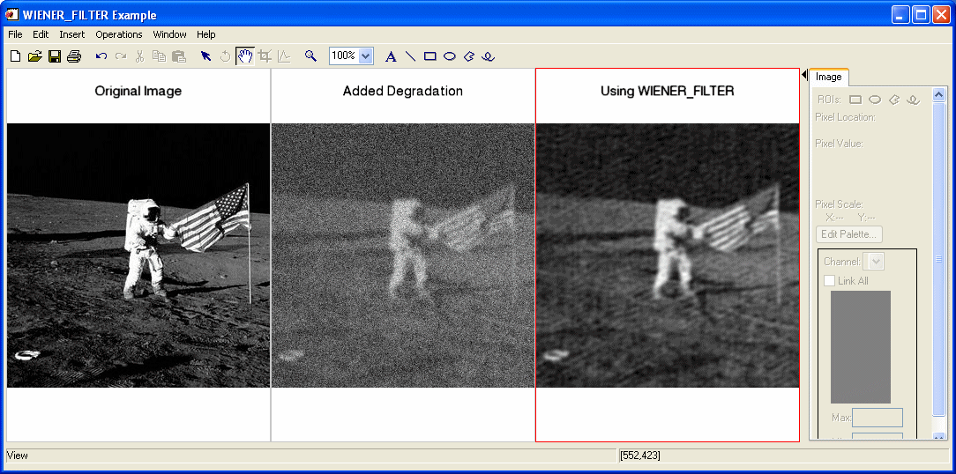Select the arrow Select tool

pos(206,56)
